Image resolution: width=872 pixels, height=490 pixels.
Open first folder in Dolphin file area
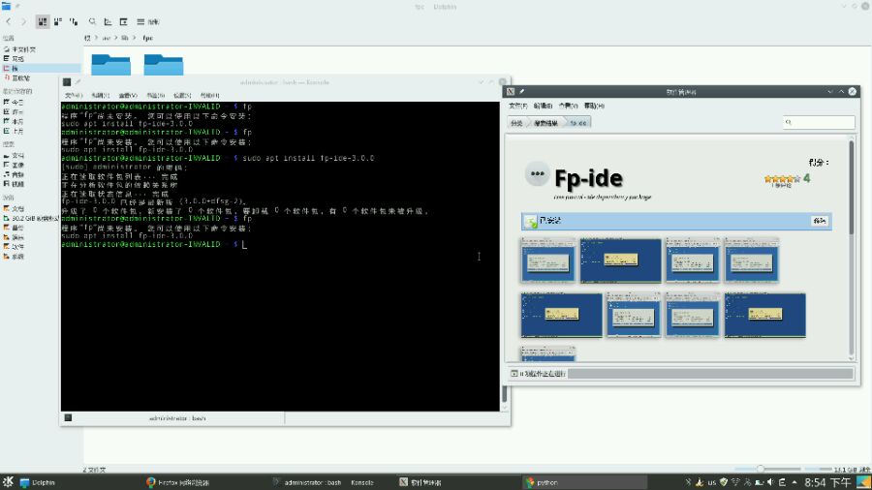(x=110, y=64)
